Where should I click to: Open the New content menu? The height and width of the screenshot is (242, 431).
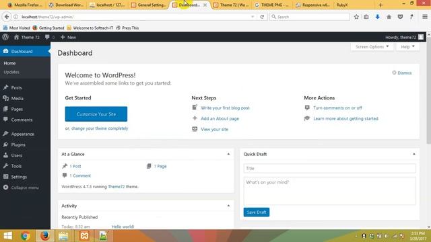click(x=68, y=37)
